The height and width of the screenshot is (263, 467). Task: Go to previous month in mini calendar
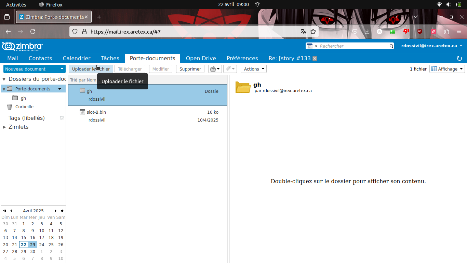(x=11, y=211)
